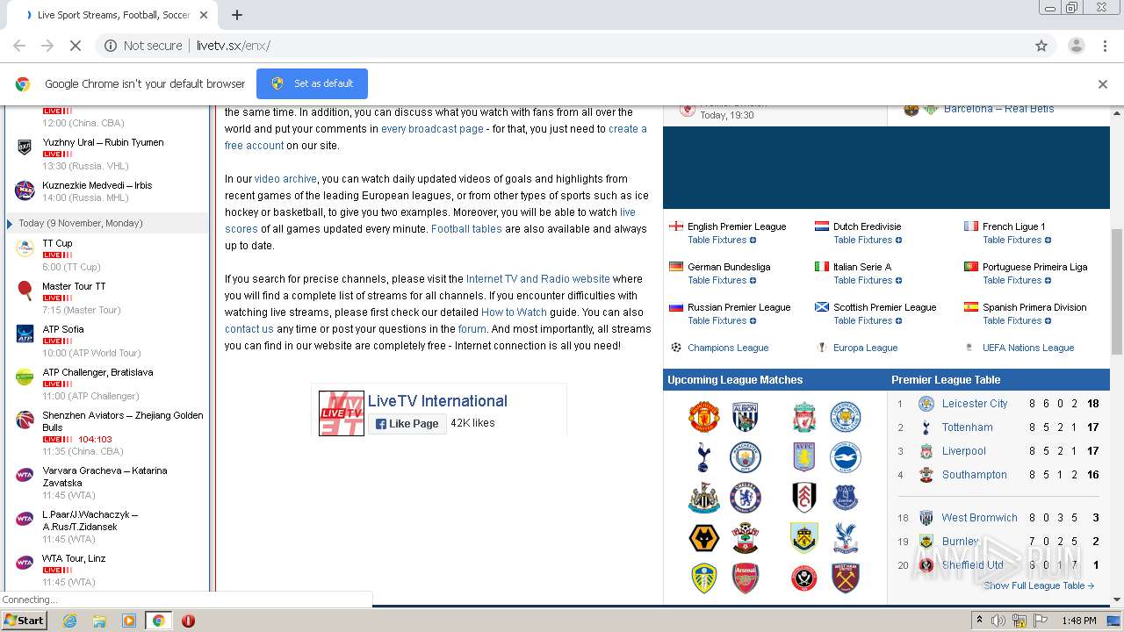
Task: Collapse the Today (9 November, Monday) section
Action: coord(10,223)
